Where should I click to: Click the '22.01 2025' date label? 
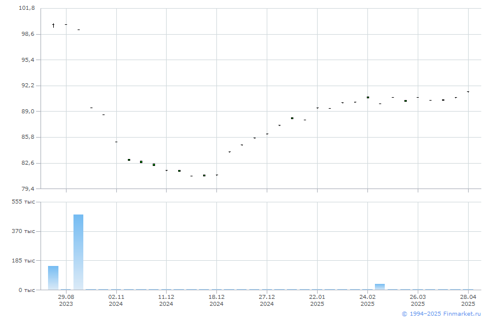[x=318, y=300]
